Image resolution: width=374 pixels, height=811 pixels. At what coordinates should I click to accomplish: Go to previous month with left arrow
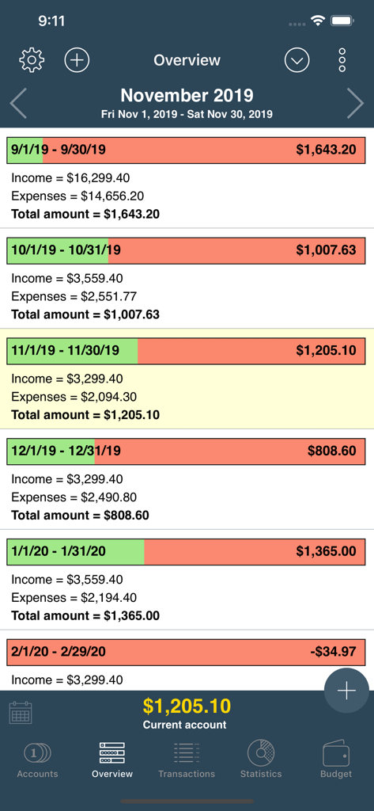(x=19, y=104)
